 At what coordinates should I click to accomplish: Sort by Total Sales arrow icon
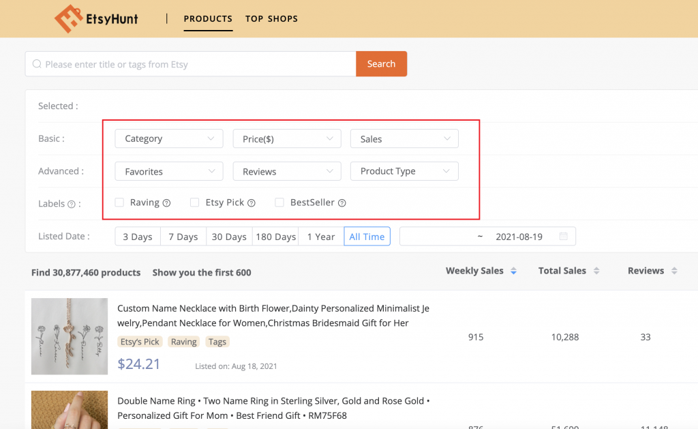click(596, 271)
